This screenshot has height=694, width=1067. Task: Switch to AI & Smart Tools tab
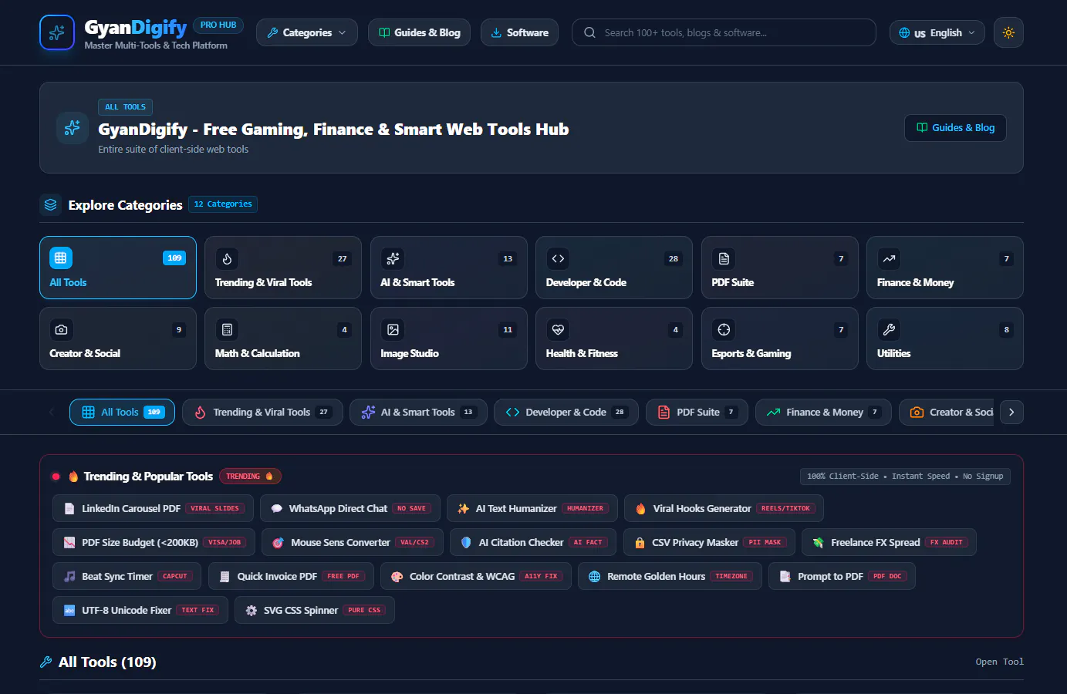tap(418, 413)
